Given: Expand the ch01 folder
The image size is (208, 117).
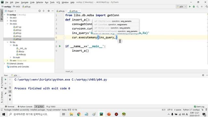Looking at the screenshot, I should (7, 18).
